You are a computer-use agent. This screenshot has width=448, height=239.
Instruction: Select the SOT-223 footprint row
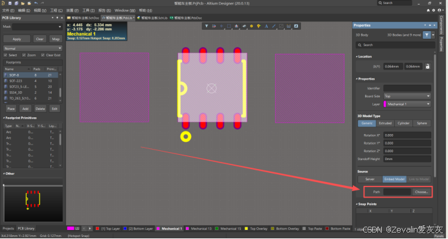(31, 81)
